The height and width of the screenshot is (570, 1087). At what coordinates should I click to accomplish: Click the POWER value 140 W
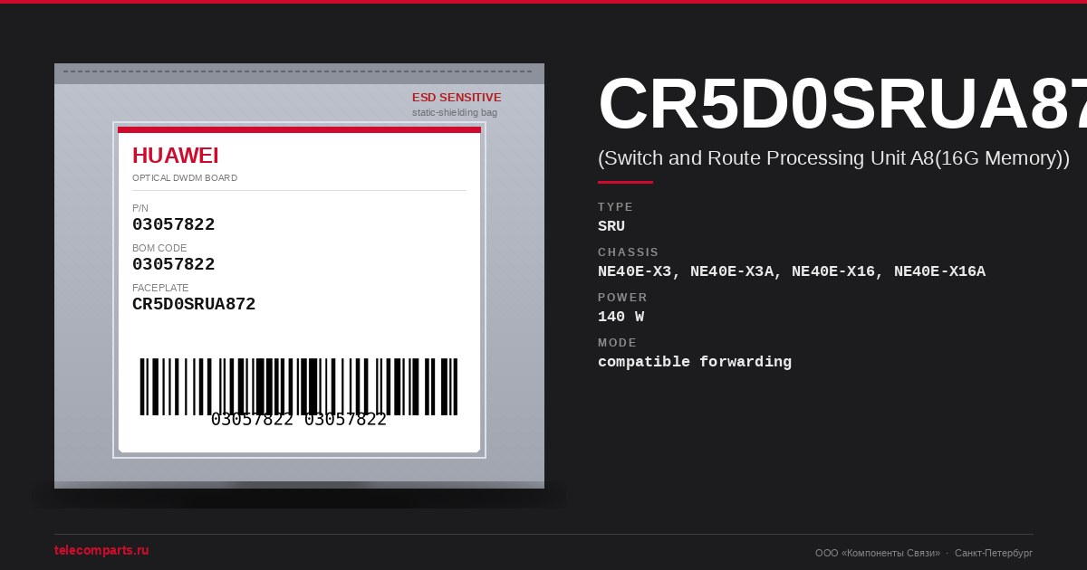(x=621, y=317)
